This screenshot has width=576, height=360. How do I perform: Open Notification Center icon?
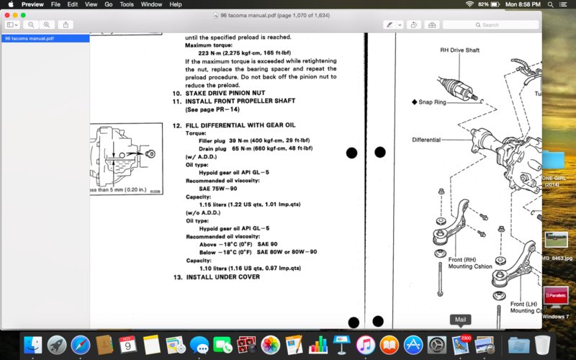[563, 4]
